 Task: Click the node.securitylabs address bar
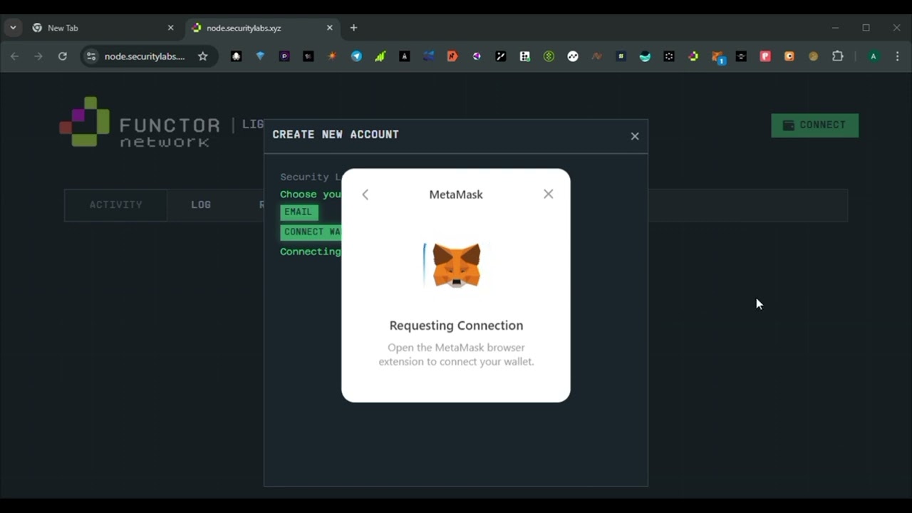click(x=145, y=56)
